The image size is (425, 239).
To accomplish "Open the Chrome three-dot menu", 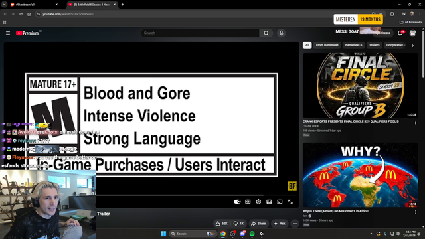I will coord(420,14).
